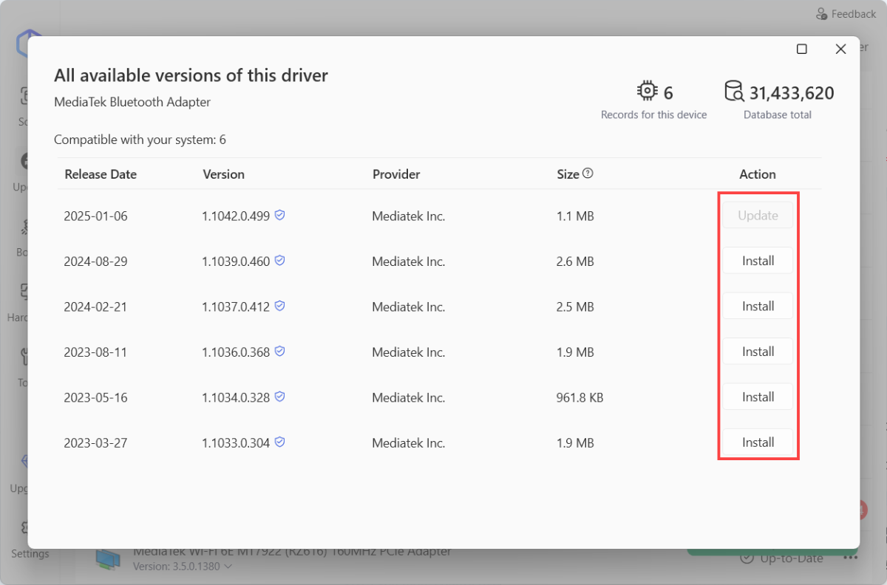Click the database total search icon
Screen dimensions: 887x585
[x=734, y=92]
